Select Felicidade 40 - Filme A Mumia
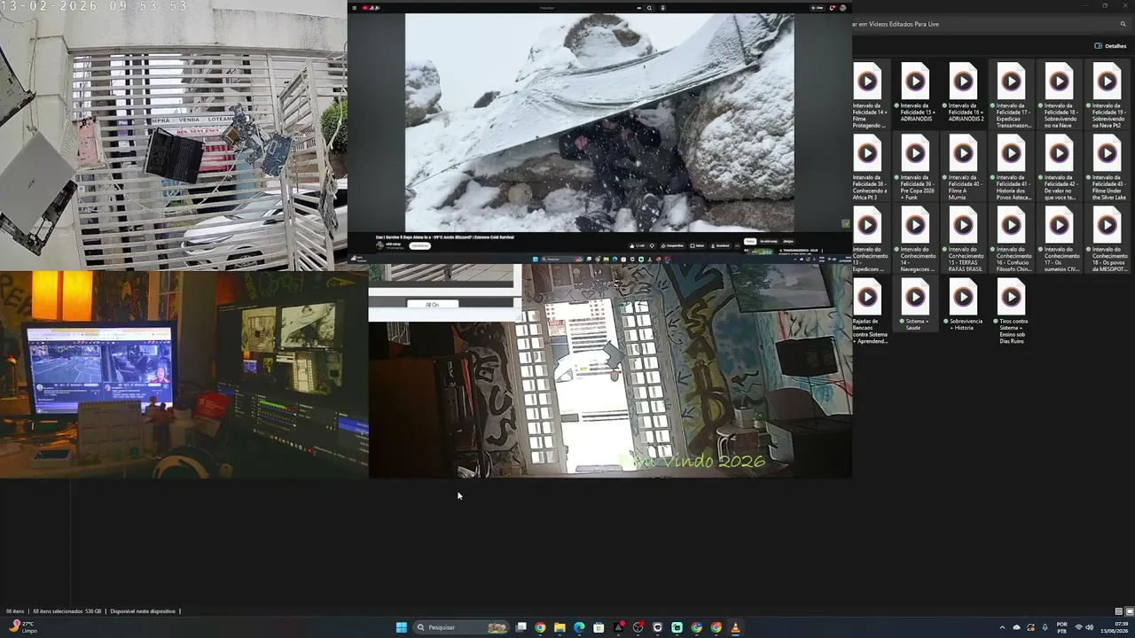Screen dimensions: 1135x638 964,167
